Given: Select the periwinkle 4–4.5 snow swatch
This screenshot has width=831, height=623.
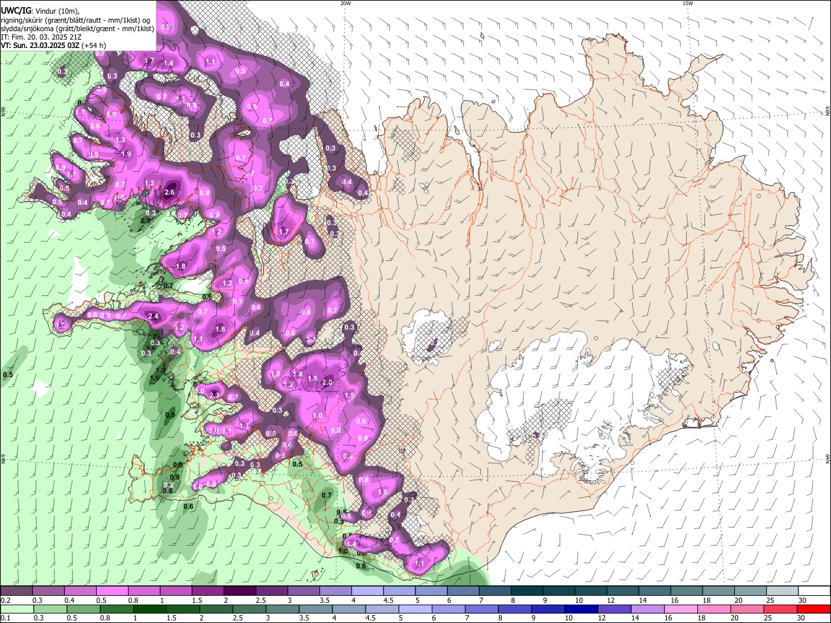Looking at the screenshot, I should pyautogui.click(x=367, y=591).
